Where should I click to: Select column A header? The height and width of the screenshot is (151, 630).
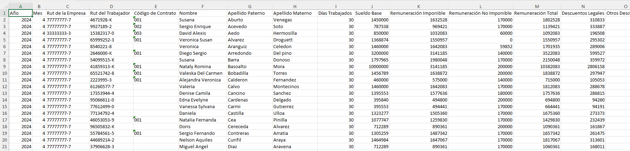pyautogui.click(x=20, y=6)
